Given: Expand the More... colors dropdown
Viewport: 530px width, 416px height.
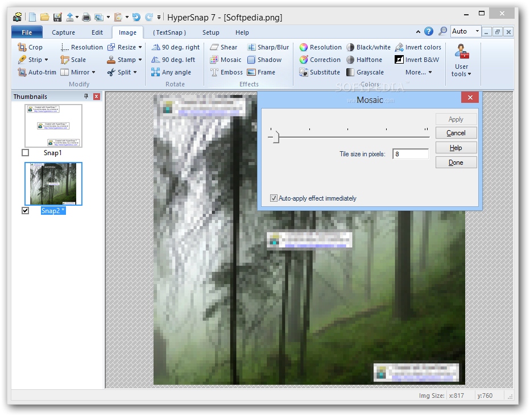Looking at the screenshot, I should pos(419,72).
